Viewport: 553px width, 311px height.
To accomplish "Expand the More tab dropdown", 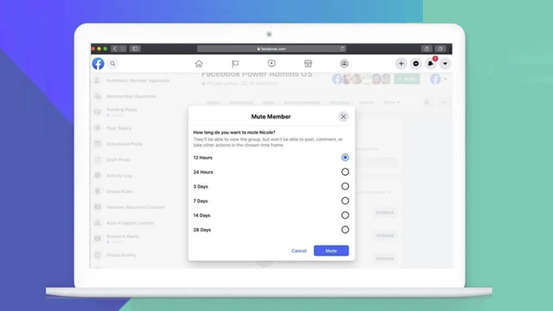I will [392, 102].
